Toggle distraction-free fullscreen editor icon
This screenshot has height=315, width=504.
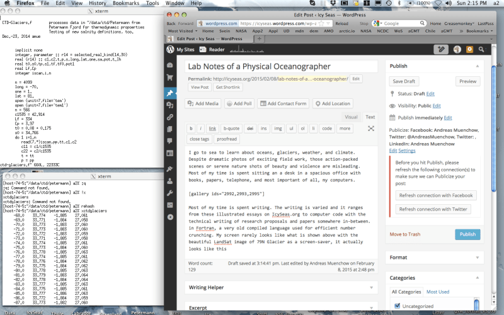pos(370,129)
